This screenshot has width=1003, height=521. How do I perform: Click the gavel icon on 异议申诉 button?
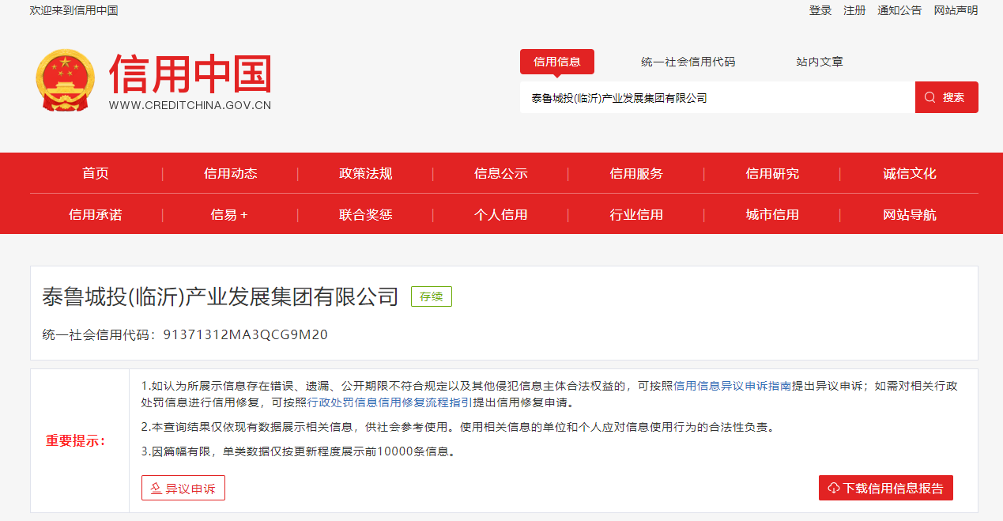click(156, 489)
